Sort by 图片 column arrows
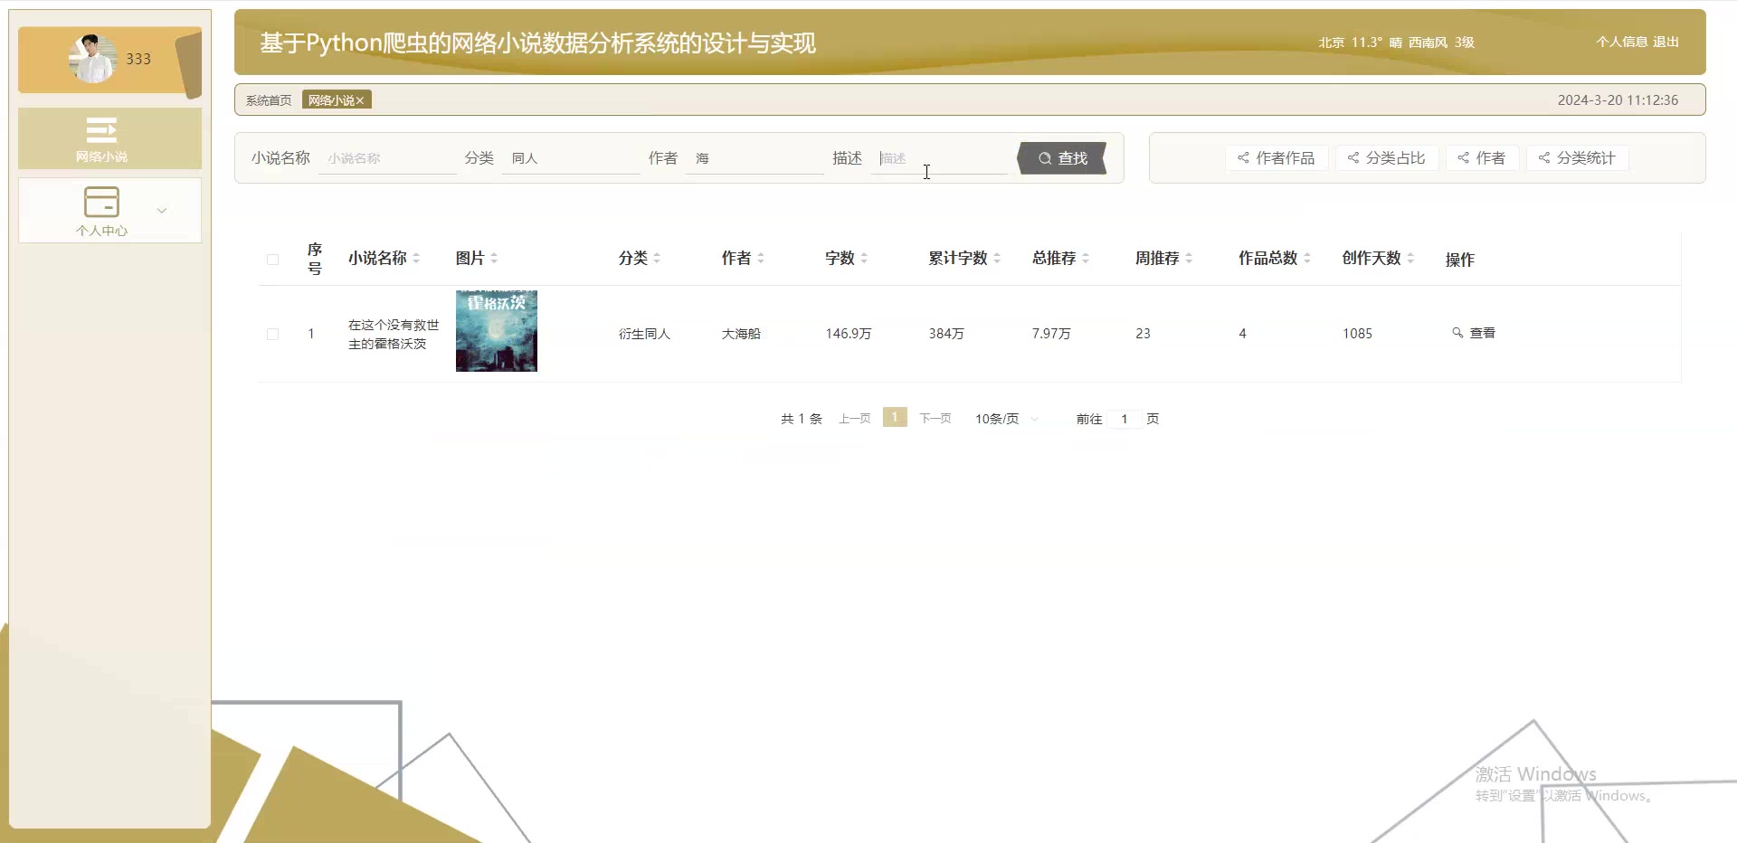This screenshot has height=843, width=1737. click(494, 259)
